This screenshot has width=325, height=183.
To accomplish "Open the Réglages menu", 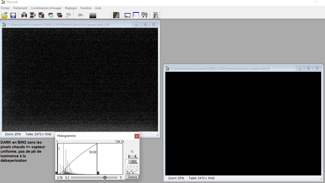I will coord(71,8).
